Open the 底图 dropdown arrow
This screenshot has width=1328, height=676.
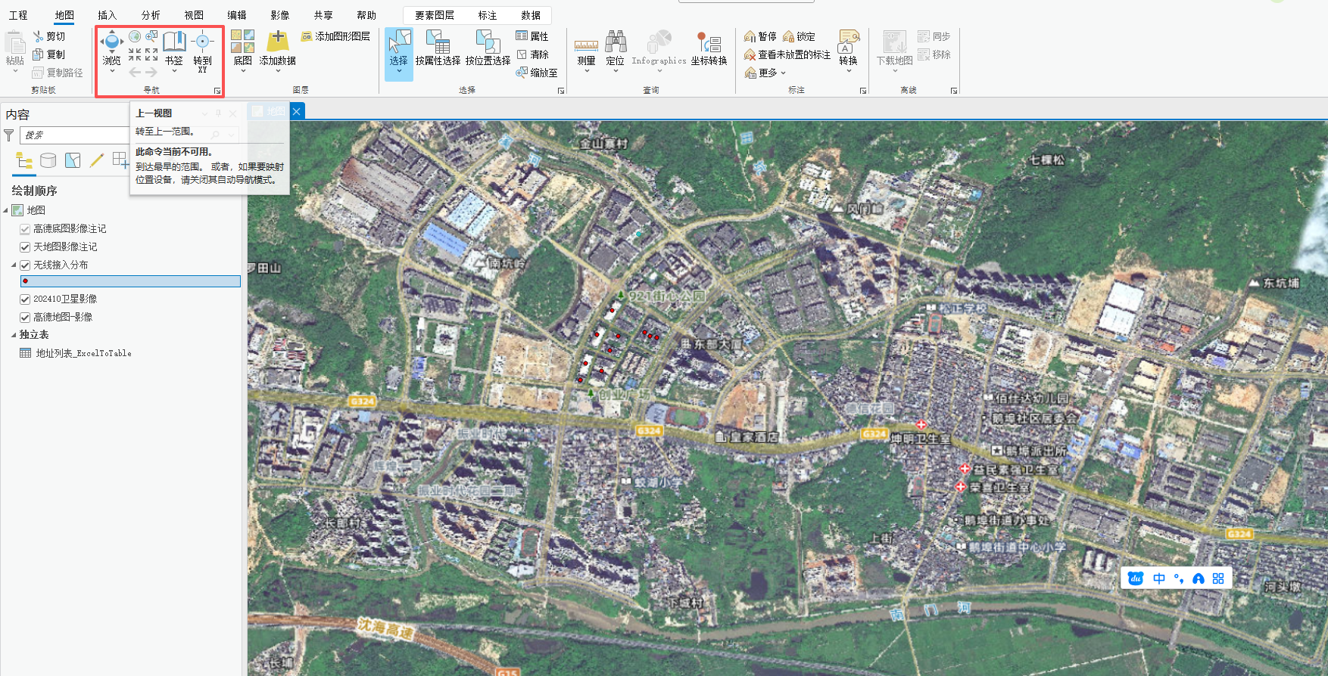coord(243,71)
